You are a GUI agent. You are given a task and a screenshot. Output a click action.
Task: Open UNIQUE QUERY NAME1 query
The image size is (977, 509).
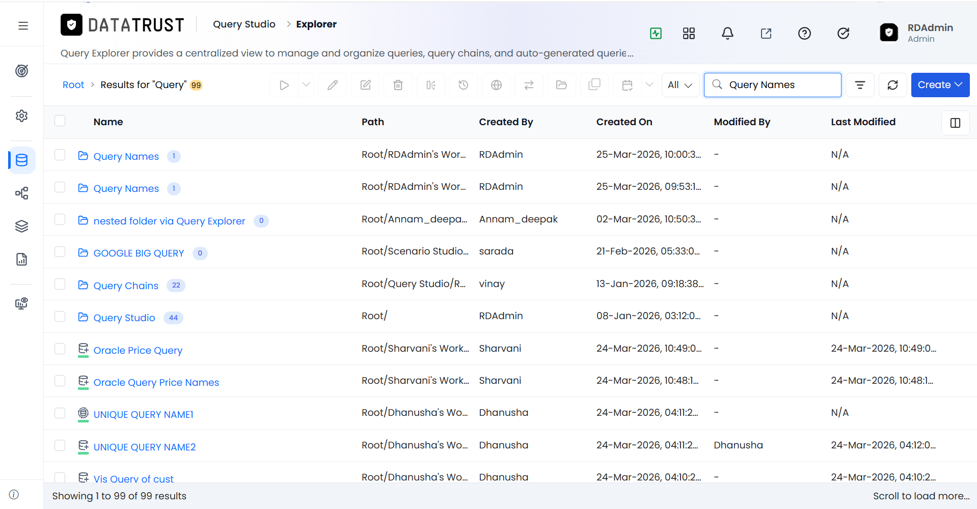click(143, 414)
